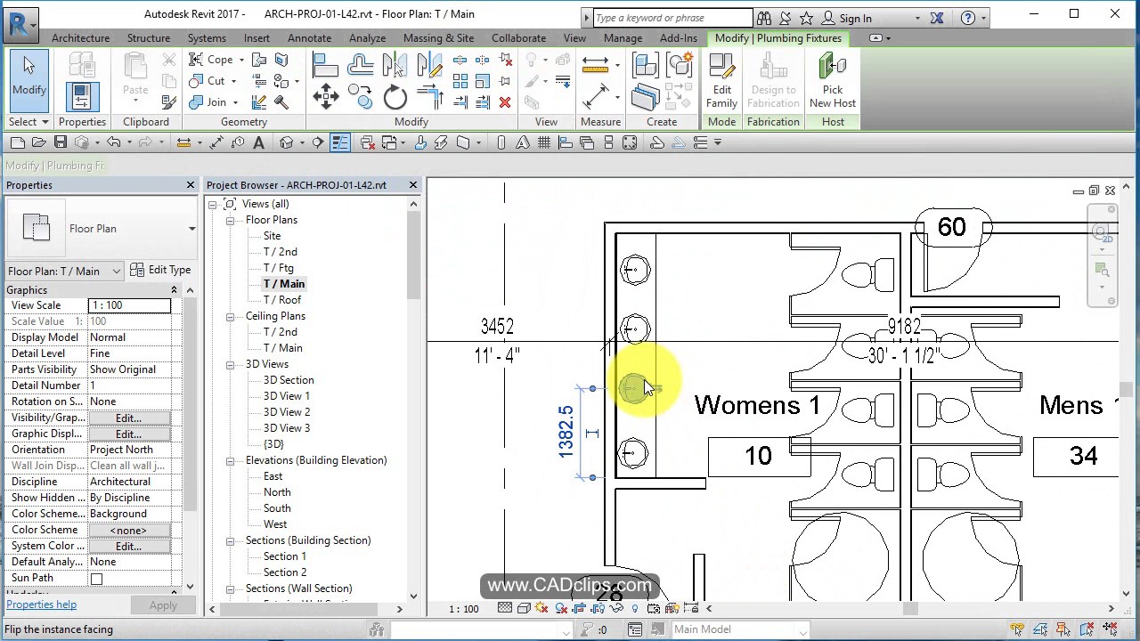Open Properties help link
The width and height of the screenshot is (1140, 641).
coord(41,604)
